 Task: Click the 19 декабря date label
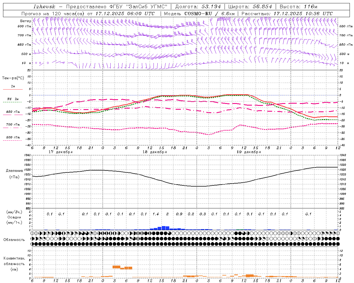tap(249, 152)
